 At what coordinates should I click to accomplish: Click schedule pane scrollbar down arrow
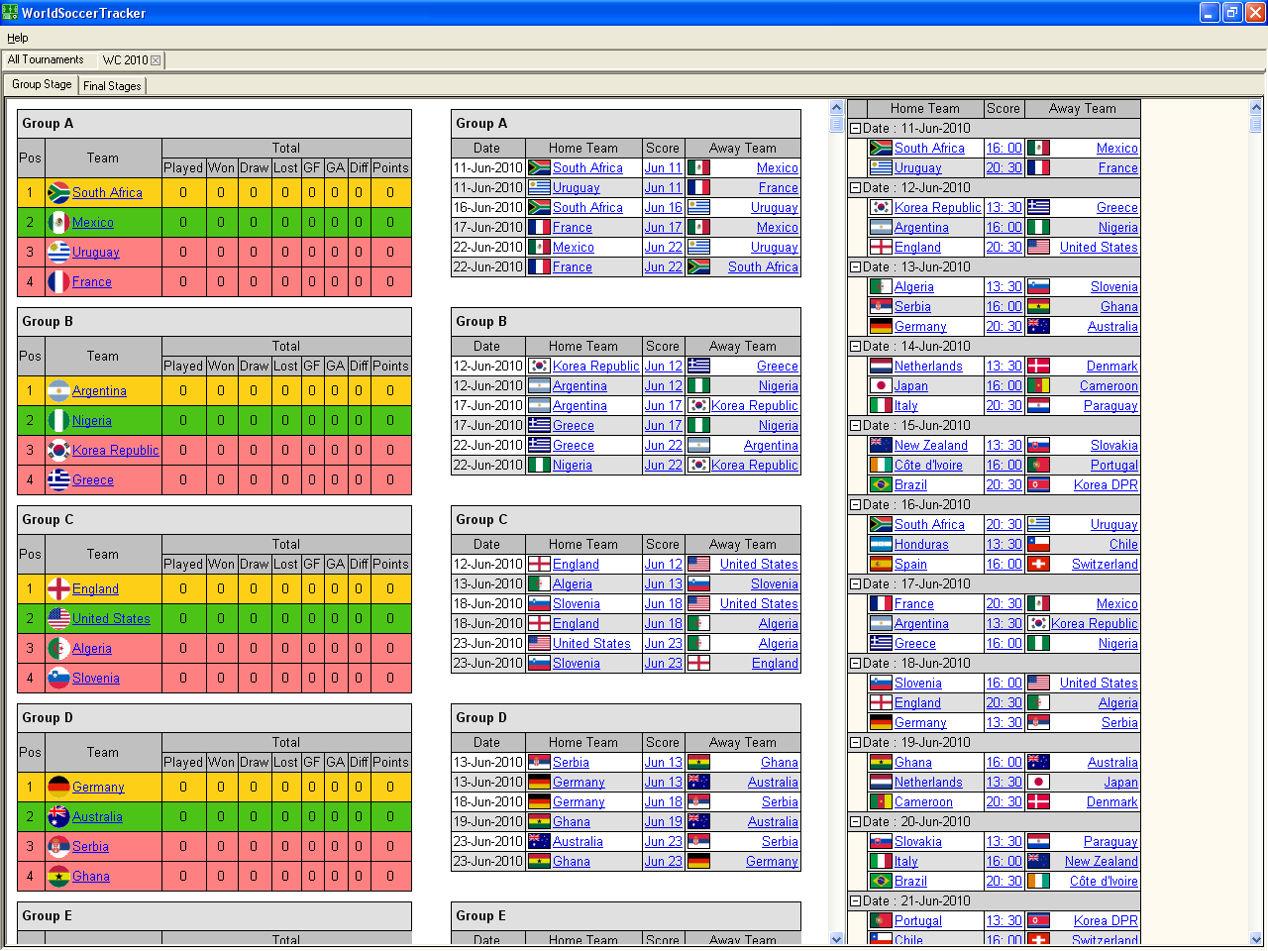pos(1256,939)
